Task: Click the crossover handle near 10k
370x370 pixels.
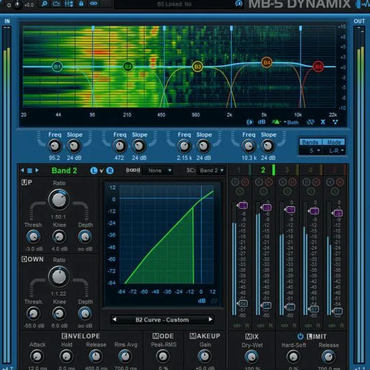Action: [x=301, y=28]
